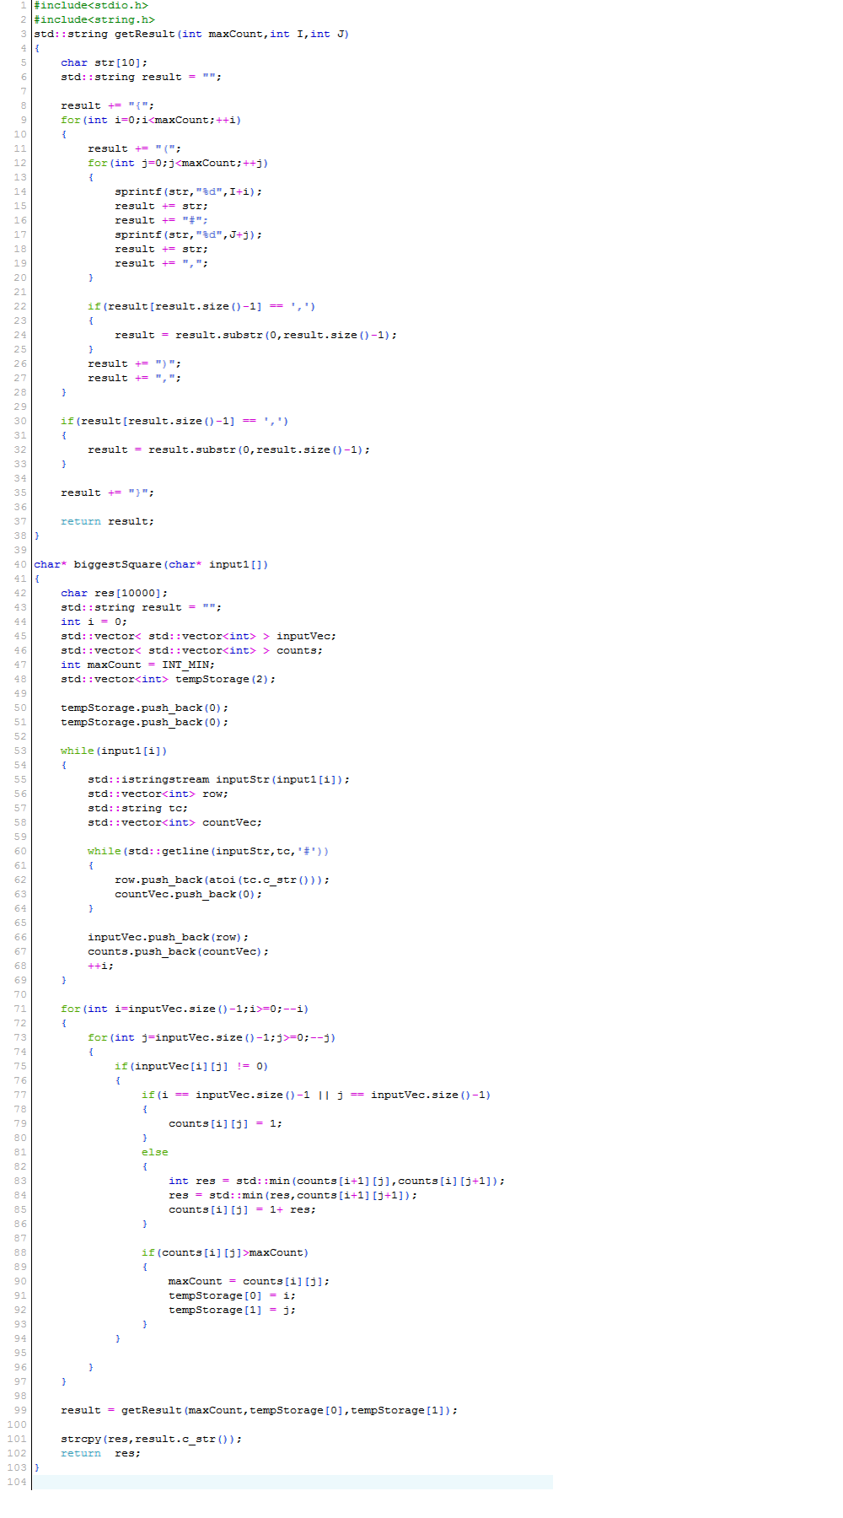Click the else keyword
The width and height of the screenshot is (843, 1518).
[154, 1153]
